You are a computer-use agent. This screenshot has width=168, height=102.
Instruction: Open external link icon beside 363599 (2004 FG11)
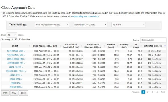click(26, 71)
